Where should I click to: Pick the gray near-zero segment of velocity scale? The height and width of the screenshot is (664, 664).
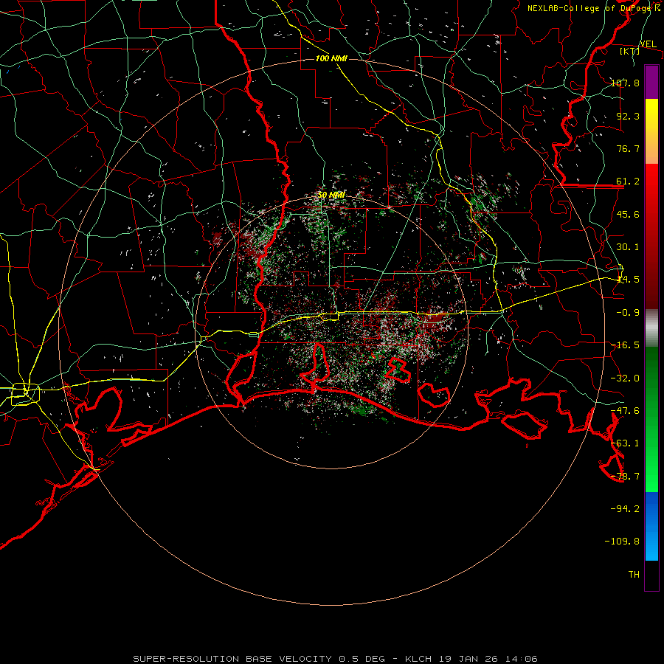click(651, 328)
